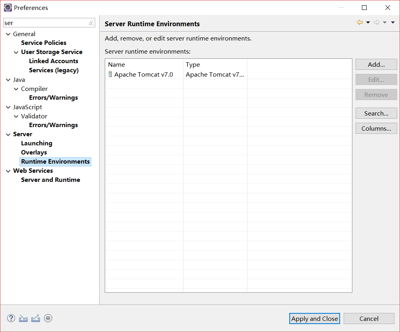Click the Edit... button

[x=376, y=80]
